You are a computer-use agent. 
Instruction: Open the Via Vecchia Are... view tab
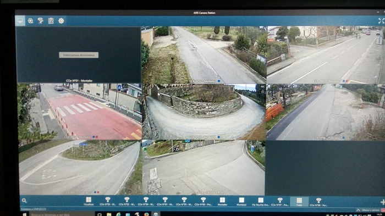[x=261, y=202]
